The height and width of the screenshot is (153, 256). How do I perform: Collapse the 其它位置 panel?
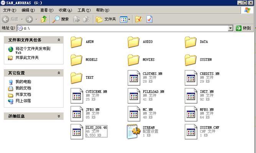coord(59,73)
